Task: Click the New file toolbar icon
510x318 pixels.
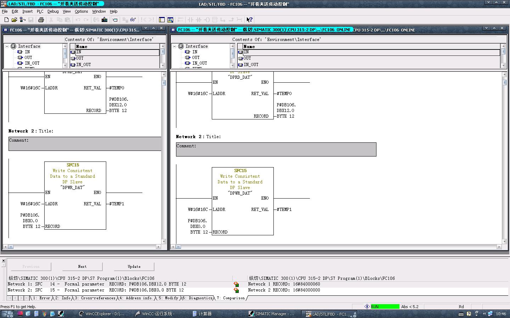Action: click(6, 20)
